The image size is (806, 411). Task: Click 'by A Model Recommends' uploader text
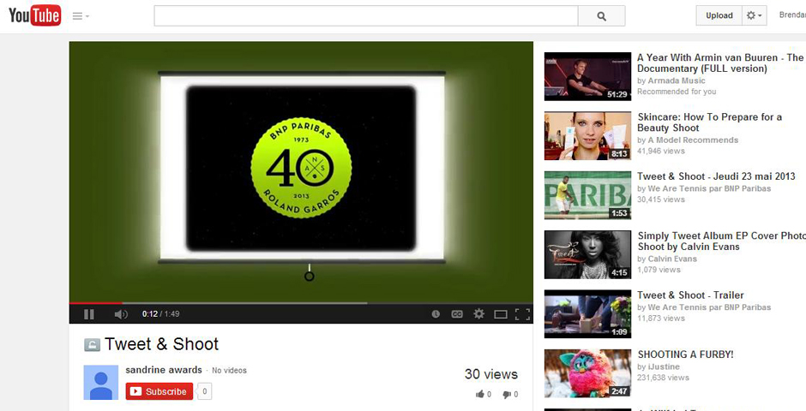tap(688, 140)
